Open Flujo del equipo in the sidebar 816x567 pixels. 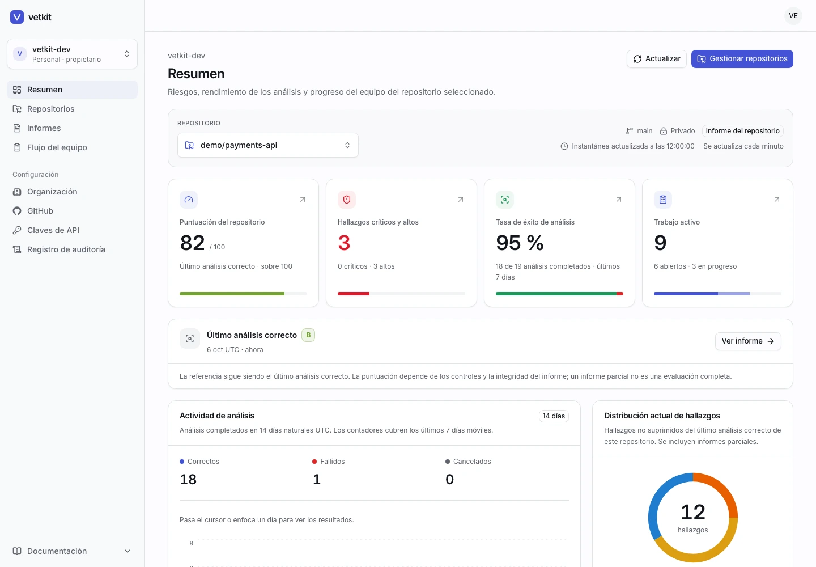[x=72, y=147]
